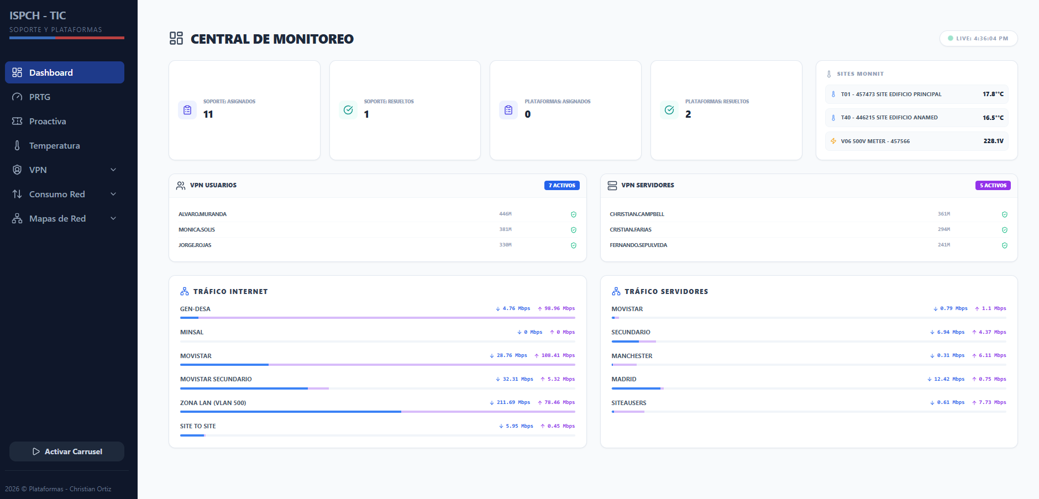This screenshot has height=499, width=1039.
Task: Click the GEN-DESA traffic bar
Action: [x=377, y=318]
